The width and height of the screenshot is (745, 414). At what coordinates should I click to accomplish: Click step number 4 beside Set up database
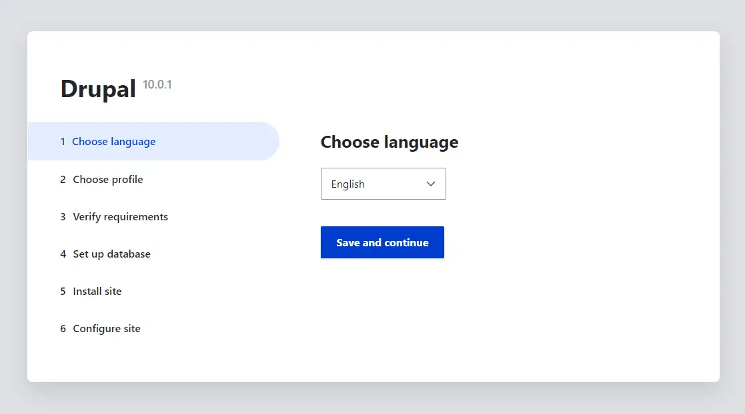point(63,254)
